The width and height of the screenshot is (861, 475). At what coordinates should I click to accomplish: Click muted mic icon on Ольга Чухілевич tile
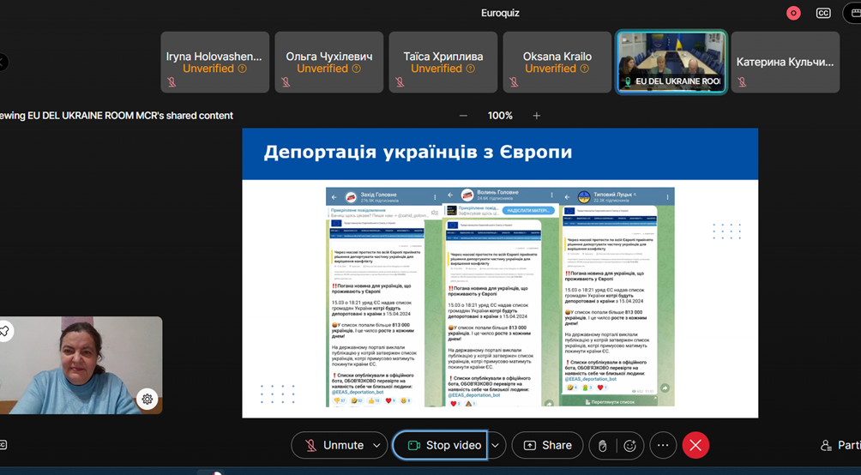[286, 81]
